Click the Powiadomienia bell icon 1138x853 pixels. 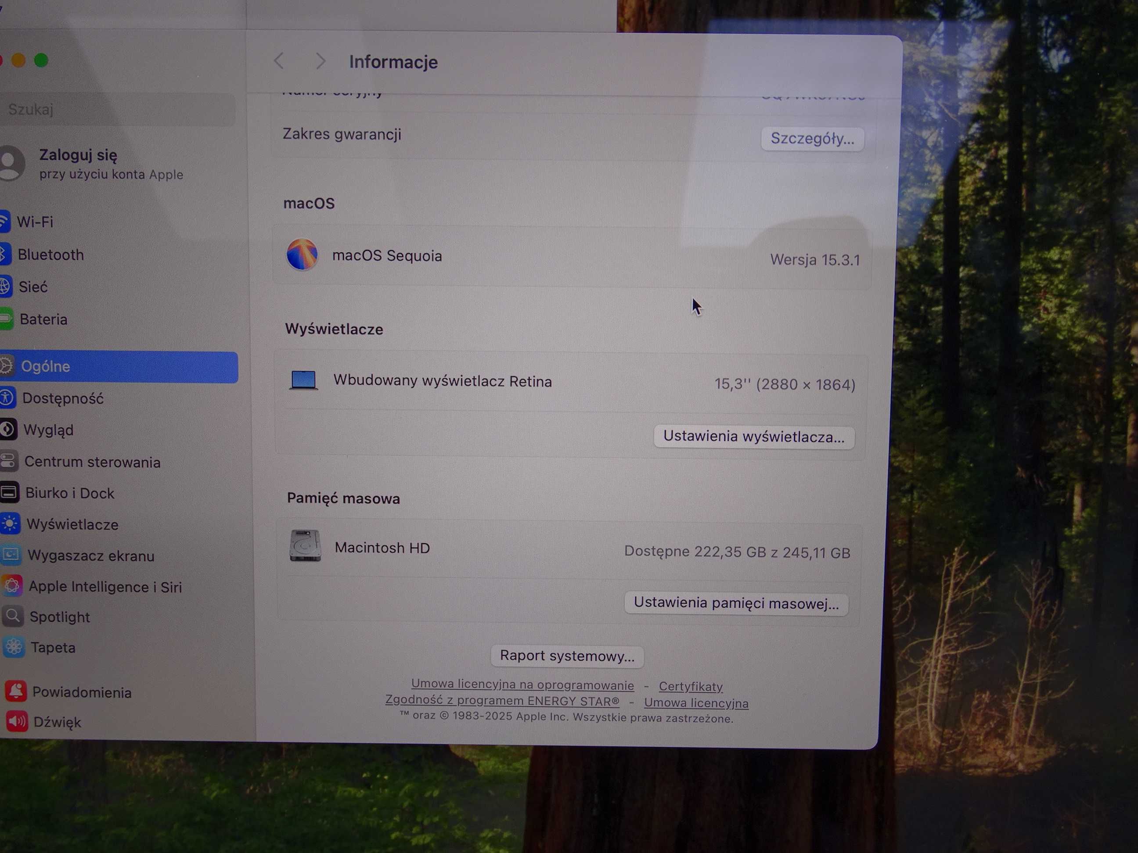[x=16, y=691]
